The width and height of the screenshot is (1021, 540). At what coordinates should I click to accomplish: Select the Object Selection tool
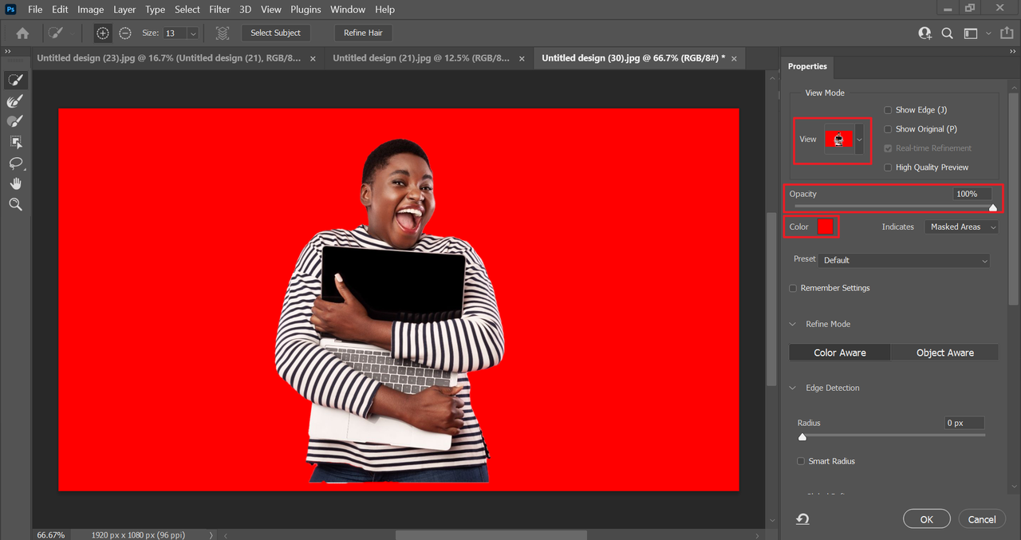(x=15, y=142)
